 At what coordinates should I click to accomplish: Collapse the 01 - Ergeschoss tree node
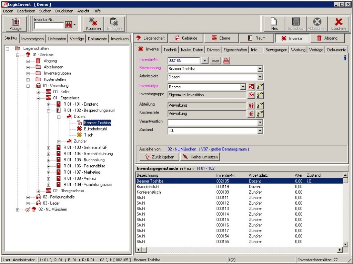[38, 98]
